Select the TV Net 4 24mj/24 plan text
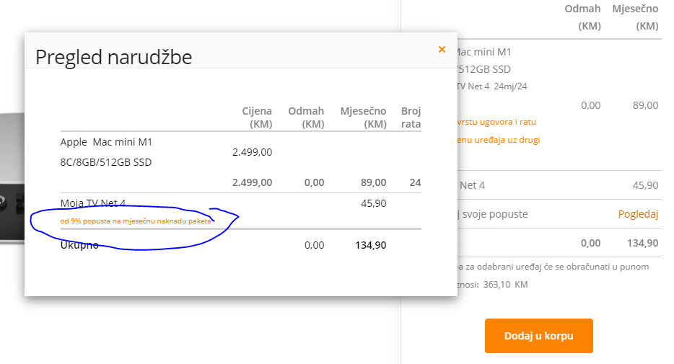This screenshot has width=674, height=364. 492,86
